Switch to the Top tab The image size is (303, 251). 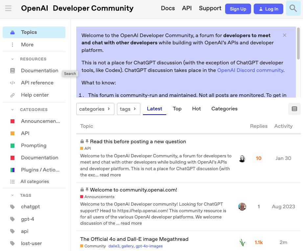click(x=177, y=109)
